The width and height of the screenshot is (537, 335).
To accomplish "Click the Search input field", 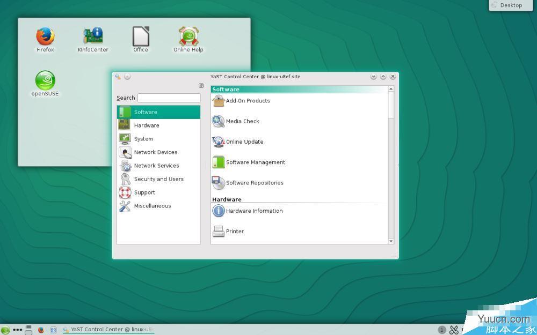I will coord(169,98).
